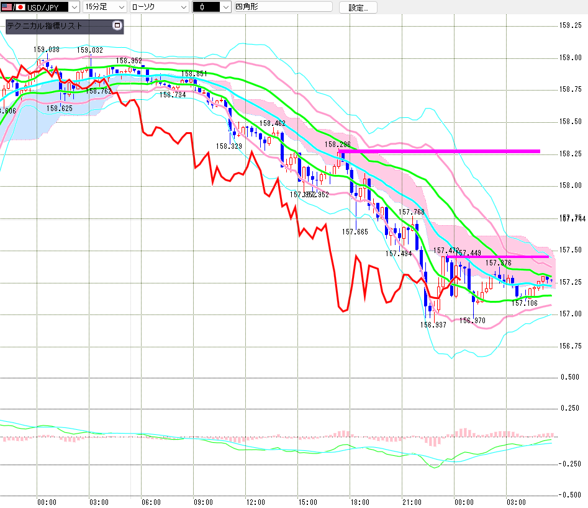
Task: Click the 158.952 price label
Action: click(129, 61)
